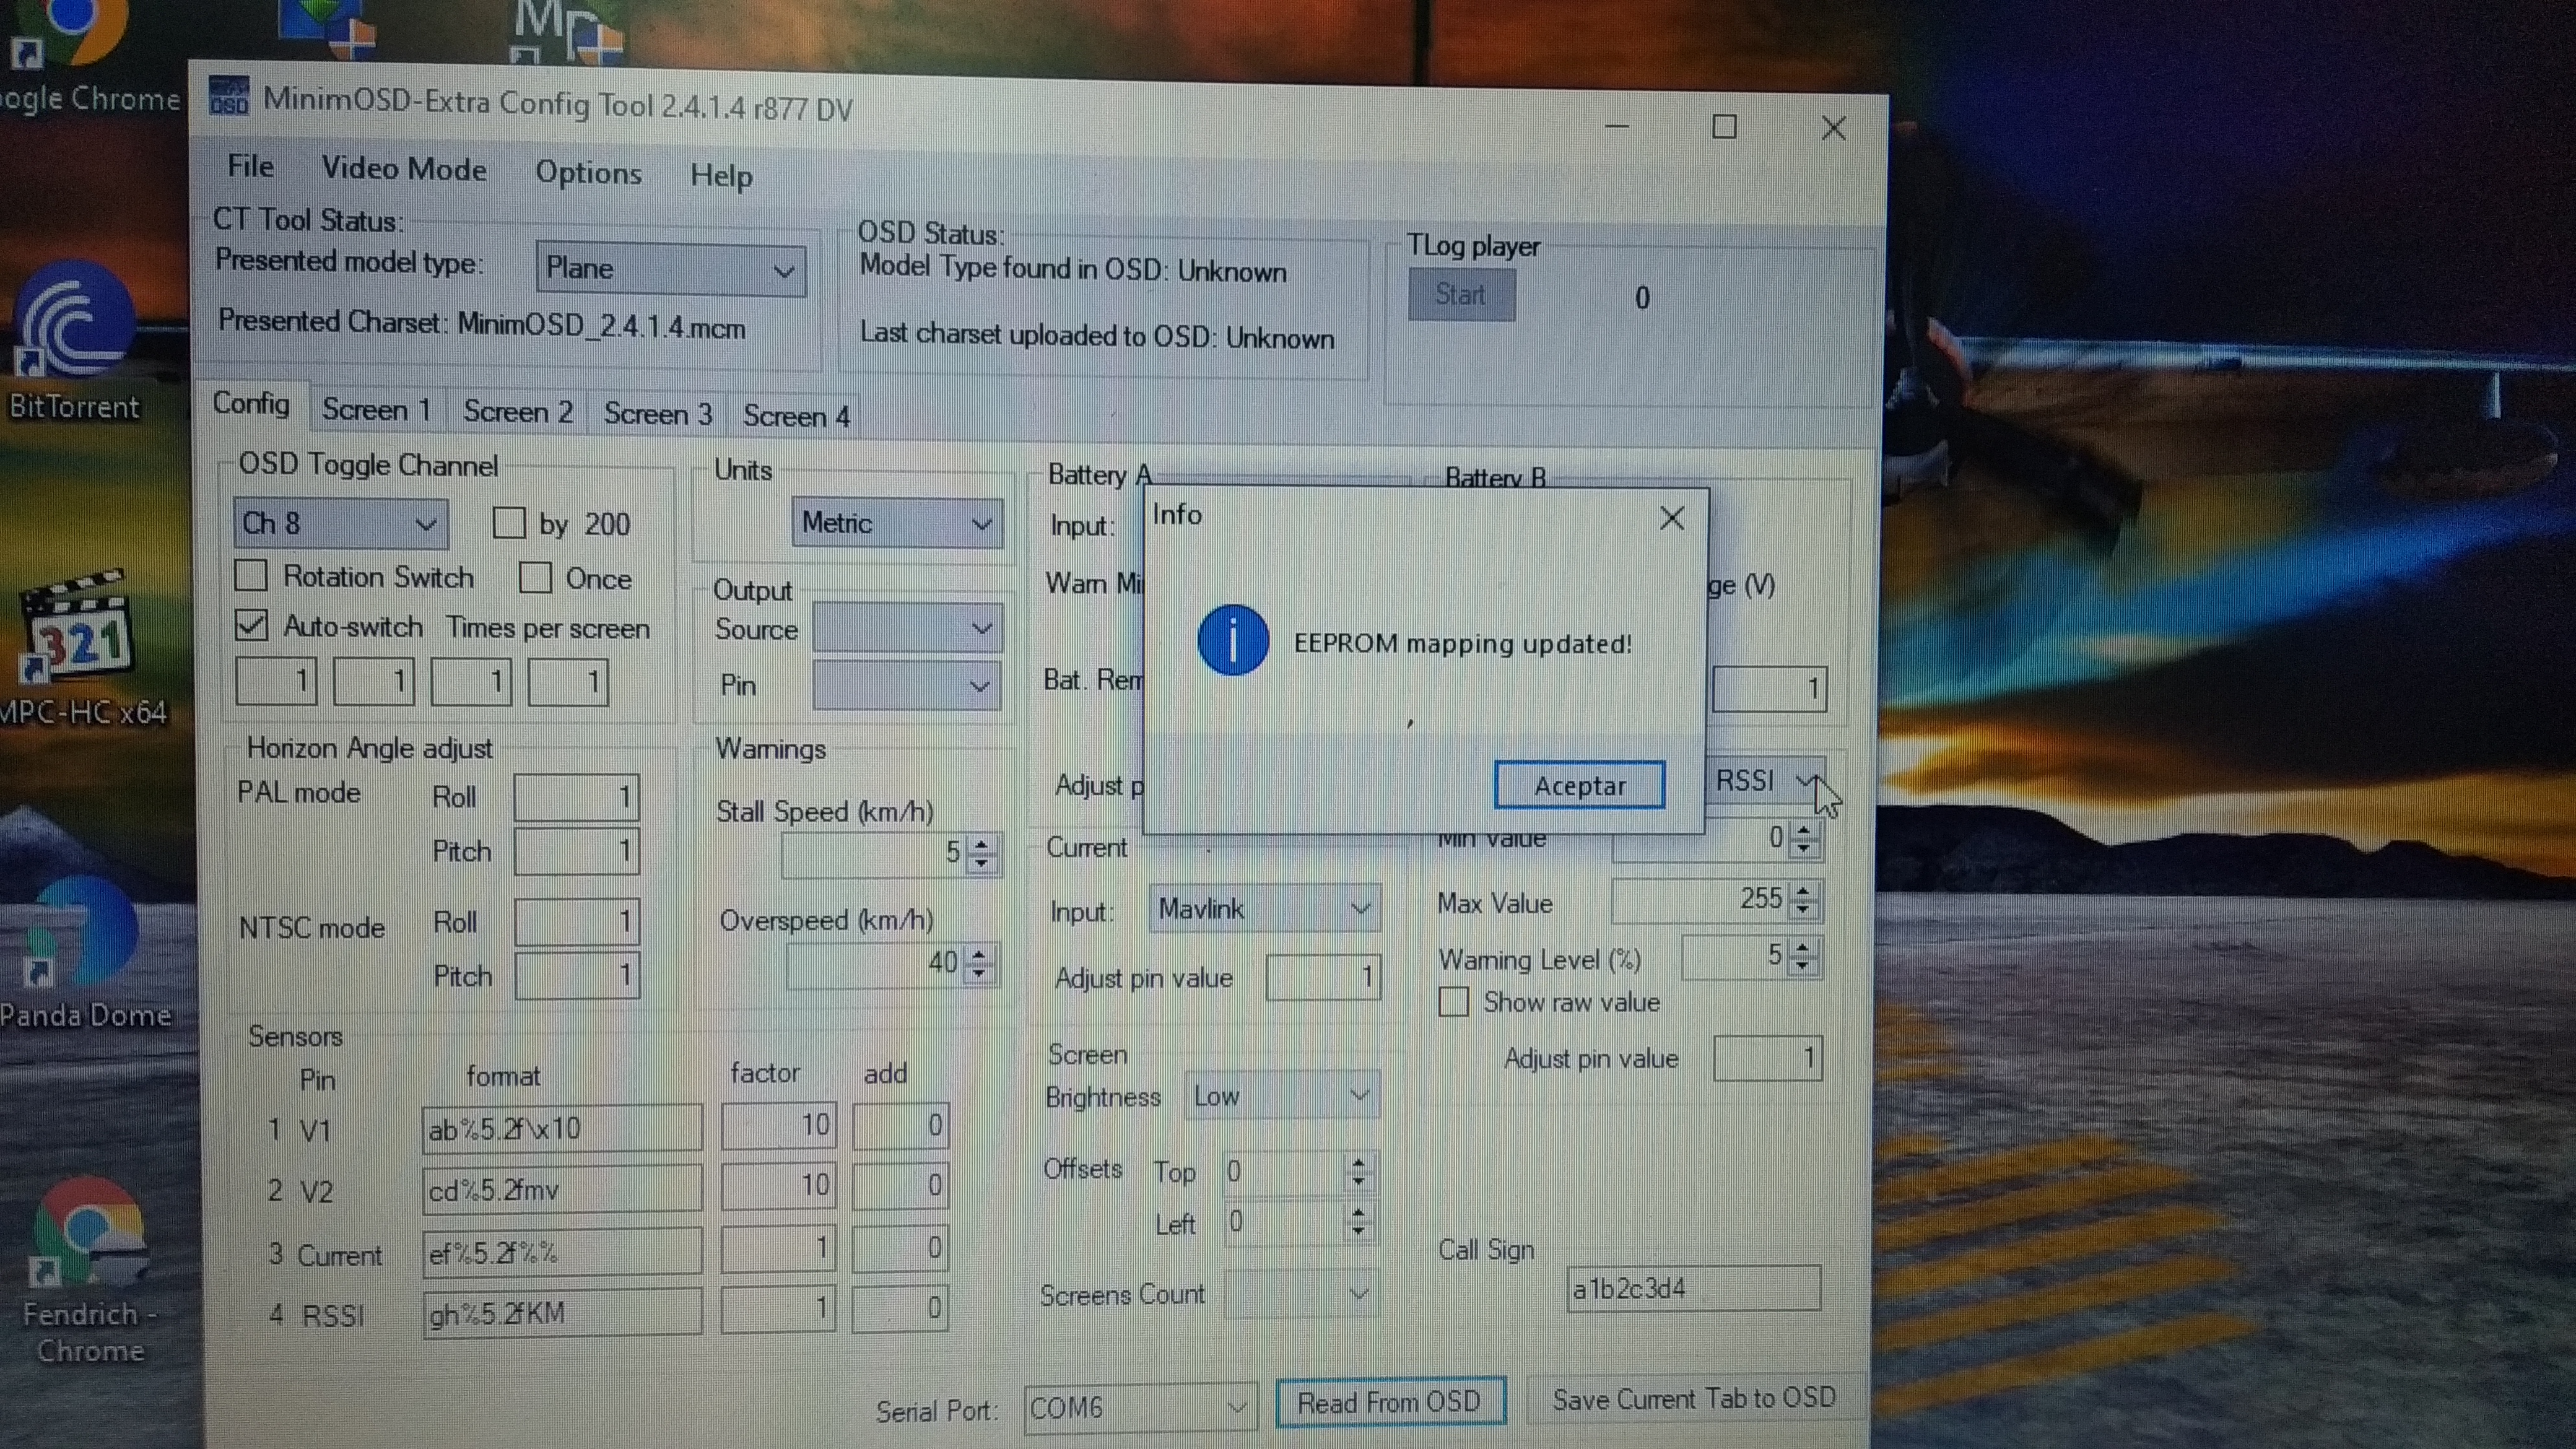Click the V2 sensor format field

pos(562,1190)
